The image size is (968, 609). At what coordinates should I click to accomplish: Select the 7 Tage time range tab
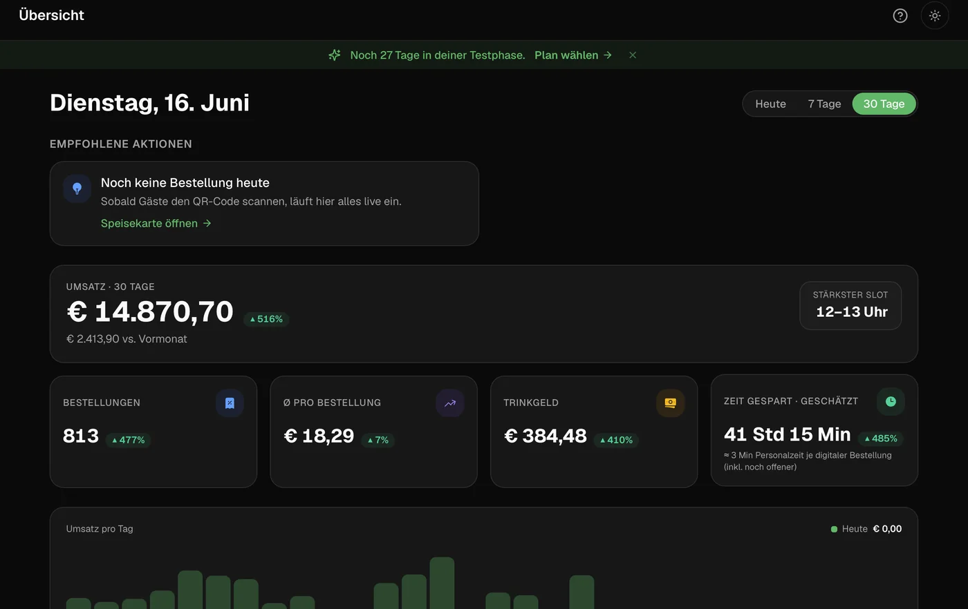tap(824, 104)
